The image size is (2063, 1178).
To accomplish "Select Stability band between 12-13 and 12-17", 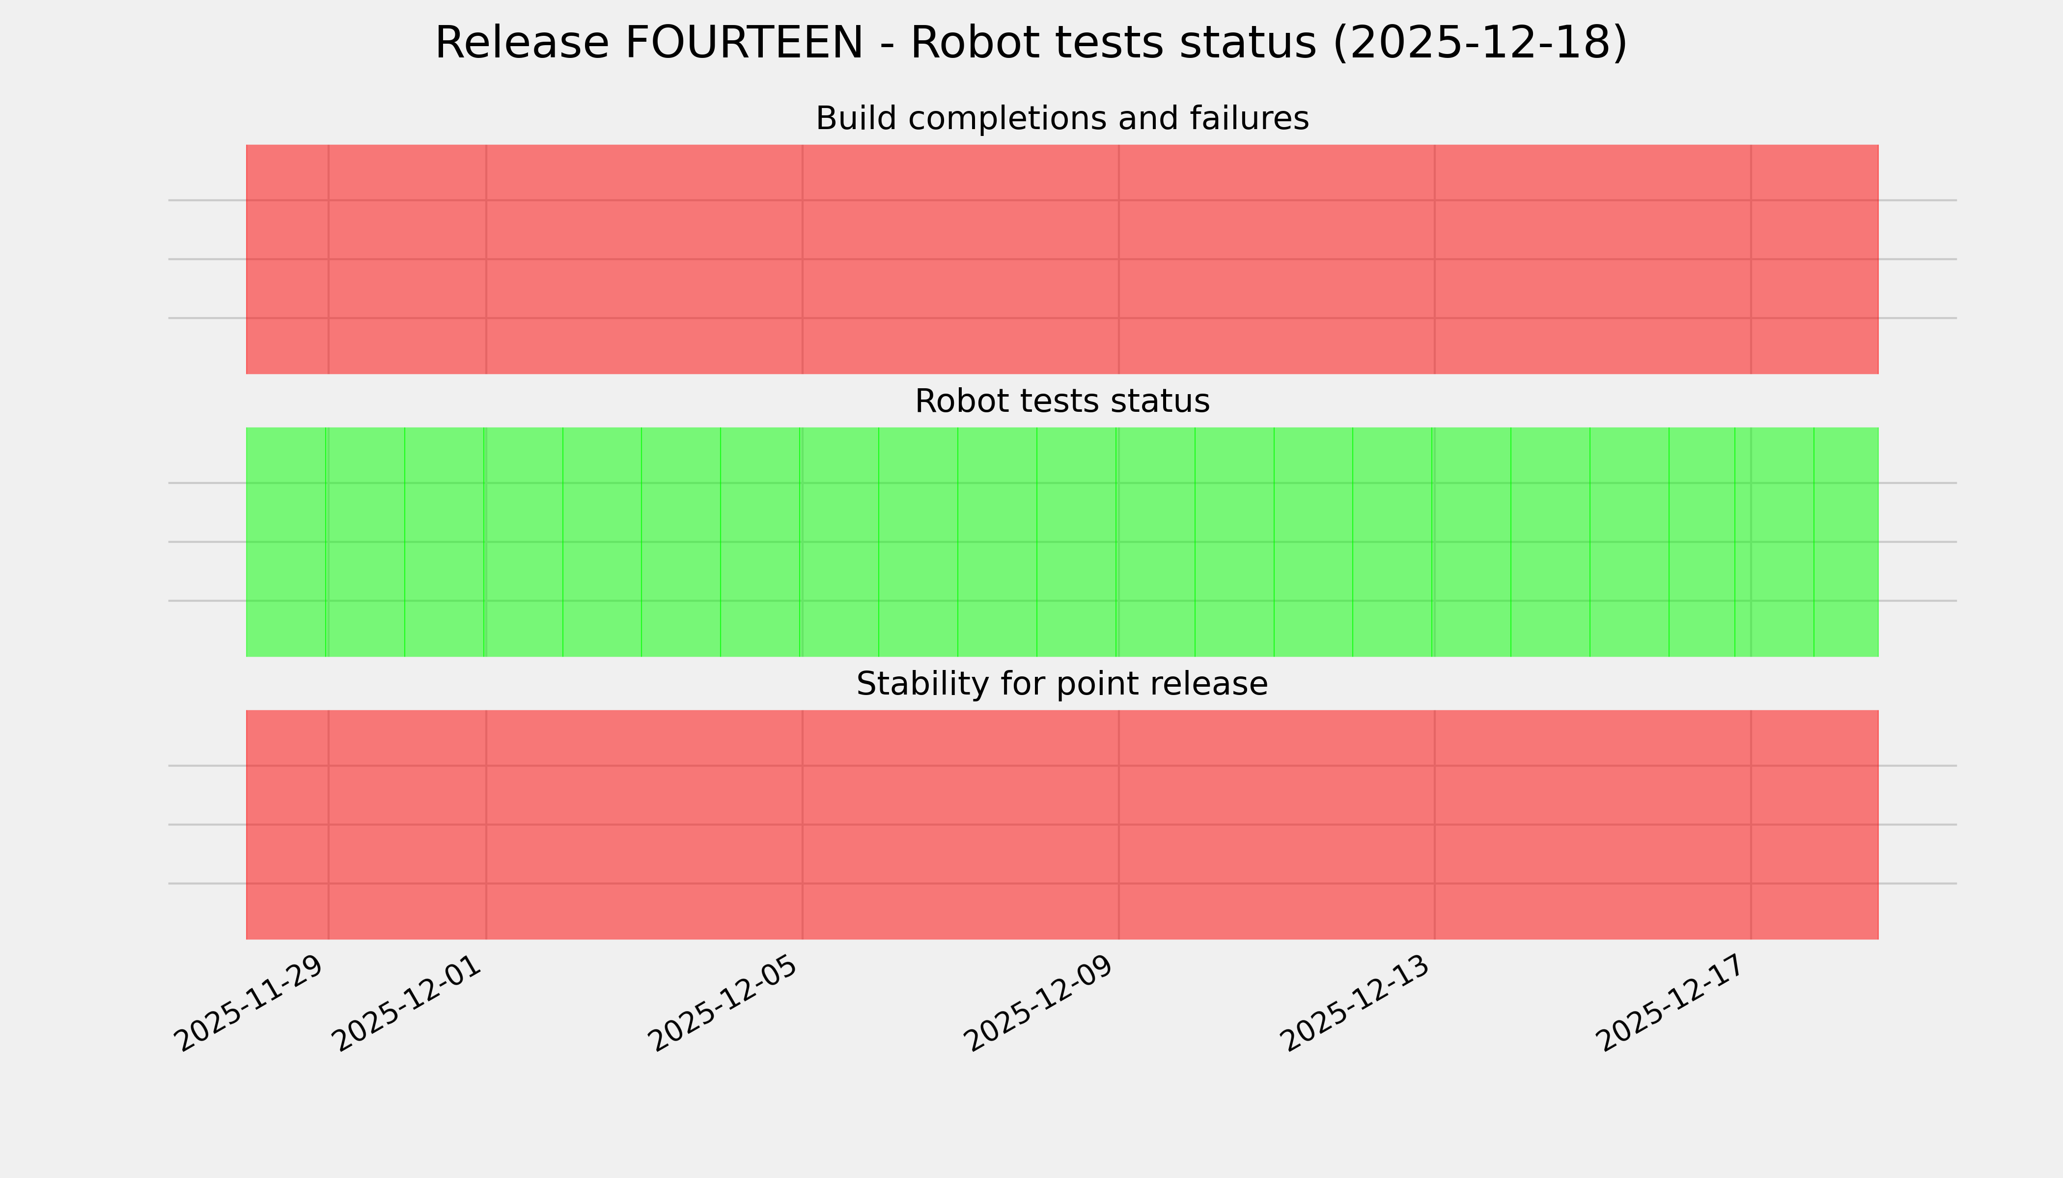I will click(x=1592, y=825).
